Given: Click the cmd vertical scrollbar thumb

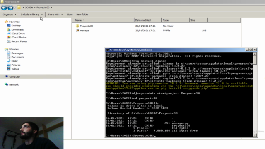Looking at the screenshot, I should (x=255, y=60).
